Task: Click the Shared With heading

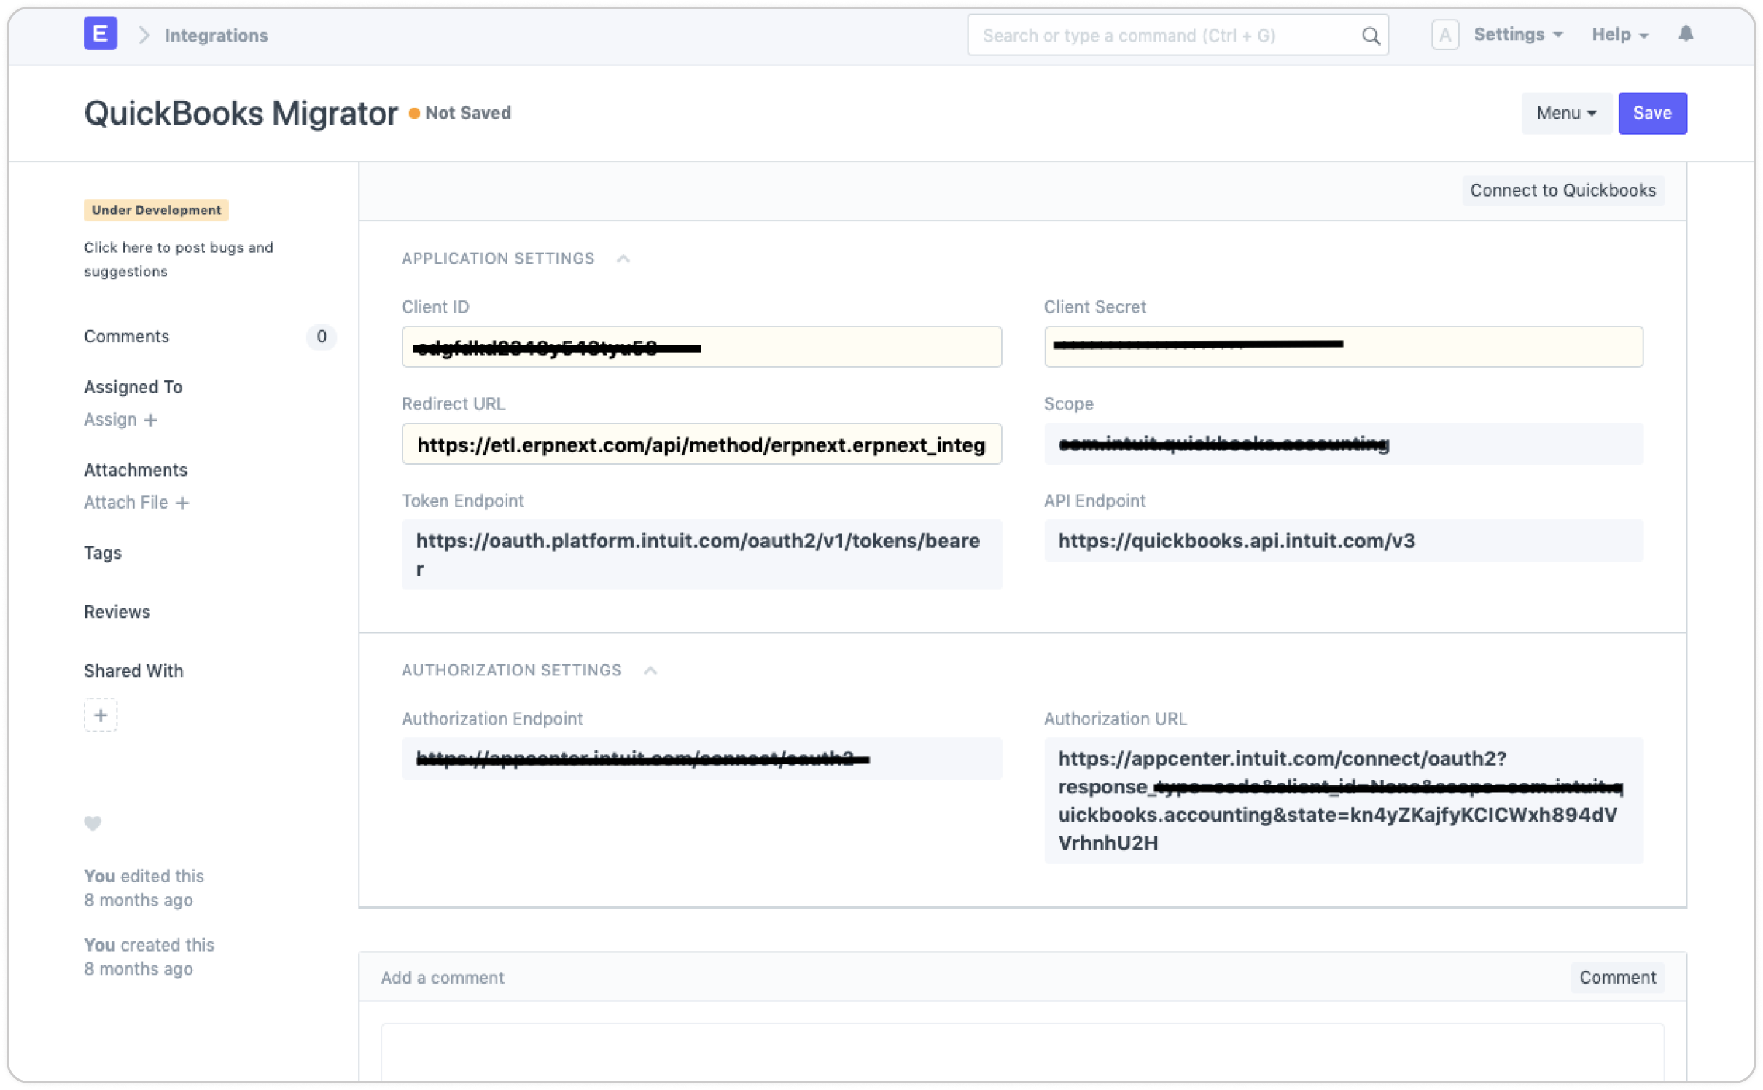Action: (133, 671)
